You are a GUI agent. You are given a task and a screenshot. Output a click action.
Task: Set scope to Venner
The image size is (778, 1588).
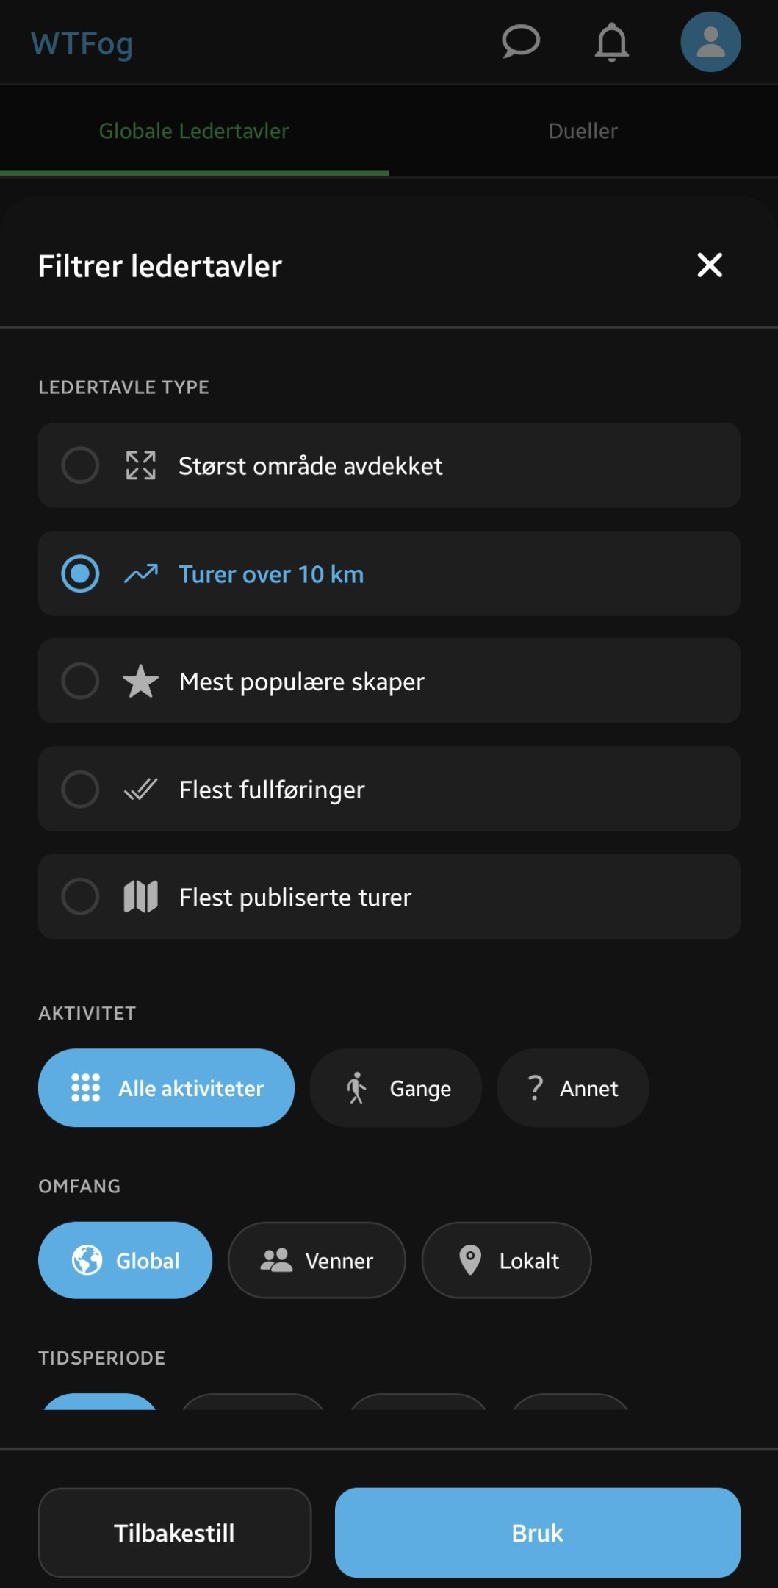pyautogui.click(x=317, y=1260)
